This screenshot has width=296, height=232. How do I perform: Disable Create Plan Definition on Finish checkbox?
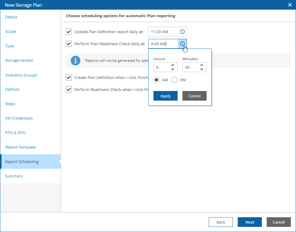69,77
